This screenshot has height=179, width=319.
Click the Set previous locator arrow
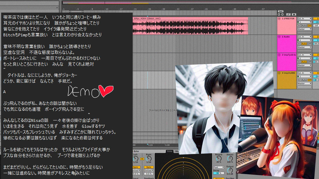coord(279,14)
